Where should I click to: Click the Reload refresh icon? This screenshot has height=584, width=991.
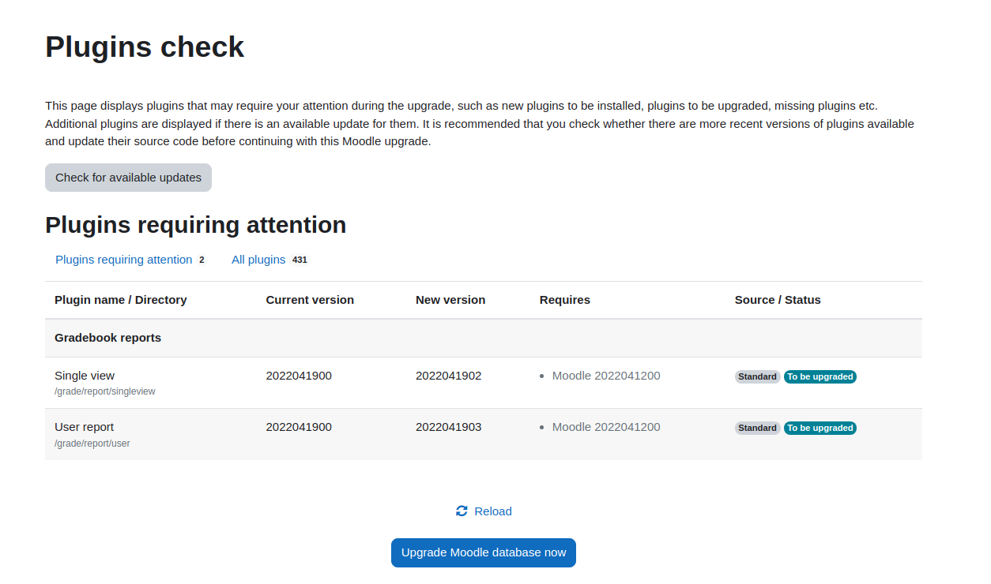click(462, 511)
